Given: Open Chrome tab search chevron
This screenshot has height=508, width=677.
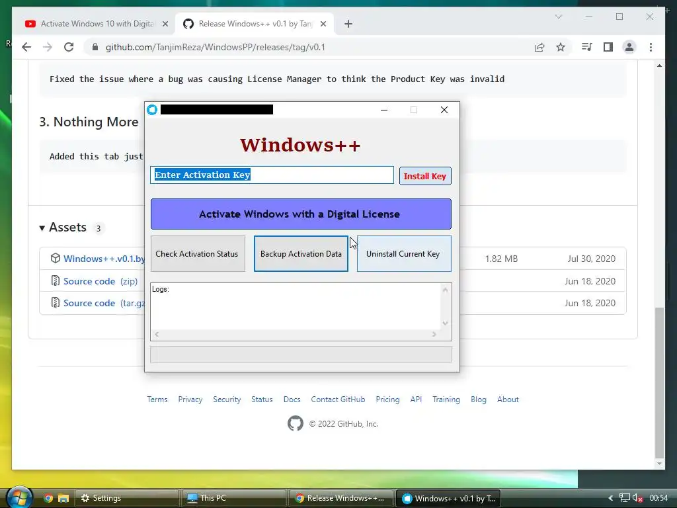Looking at the screenshot, I should pos(558,17).
